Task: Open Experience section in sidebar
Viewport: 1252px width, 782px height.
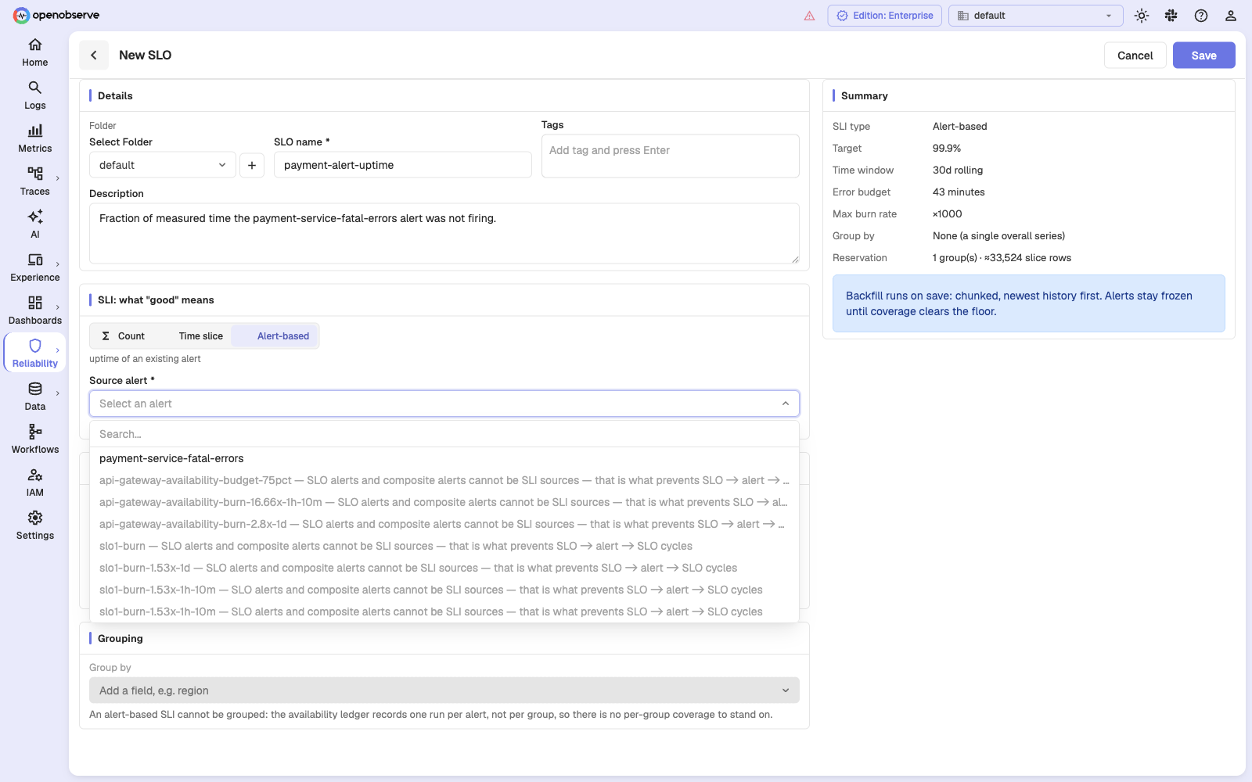Action: coord(34,267)
